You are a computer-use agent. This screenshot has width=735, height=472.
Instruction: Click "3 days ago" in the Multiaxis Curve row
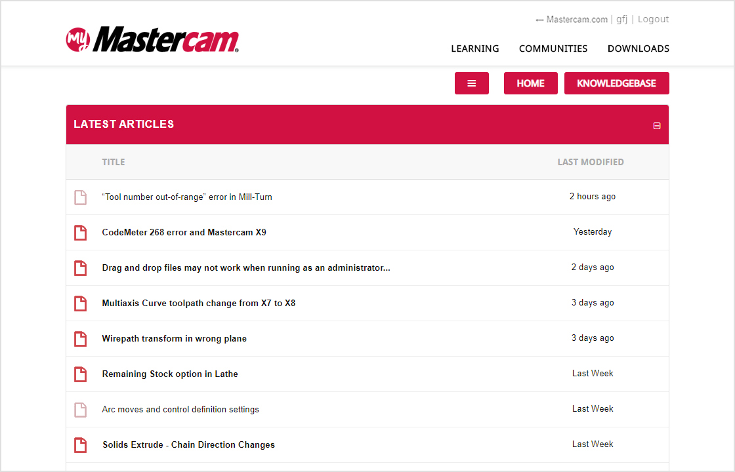pyautogui.click(x=593, y=303)
